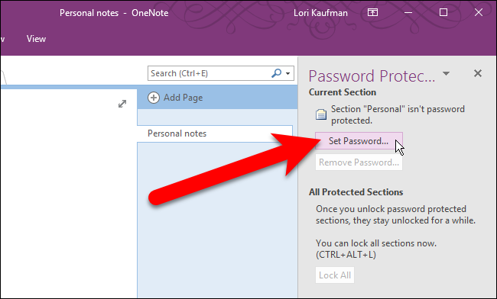Image resolution: width=497 pixels, height=299 pixels.
Task: Expand the search scope dropdown arrow
Action: click(x=287, y=74)
